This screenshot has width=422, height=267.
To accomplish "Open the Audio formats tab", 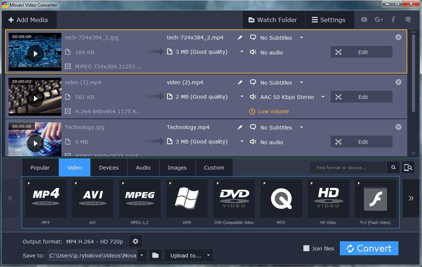I will (143, 168).
